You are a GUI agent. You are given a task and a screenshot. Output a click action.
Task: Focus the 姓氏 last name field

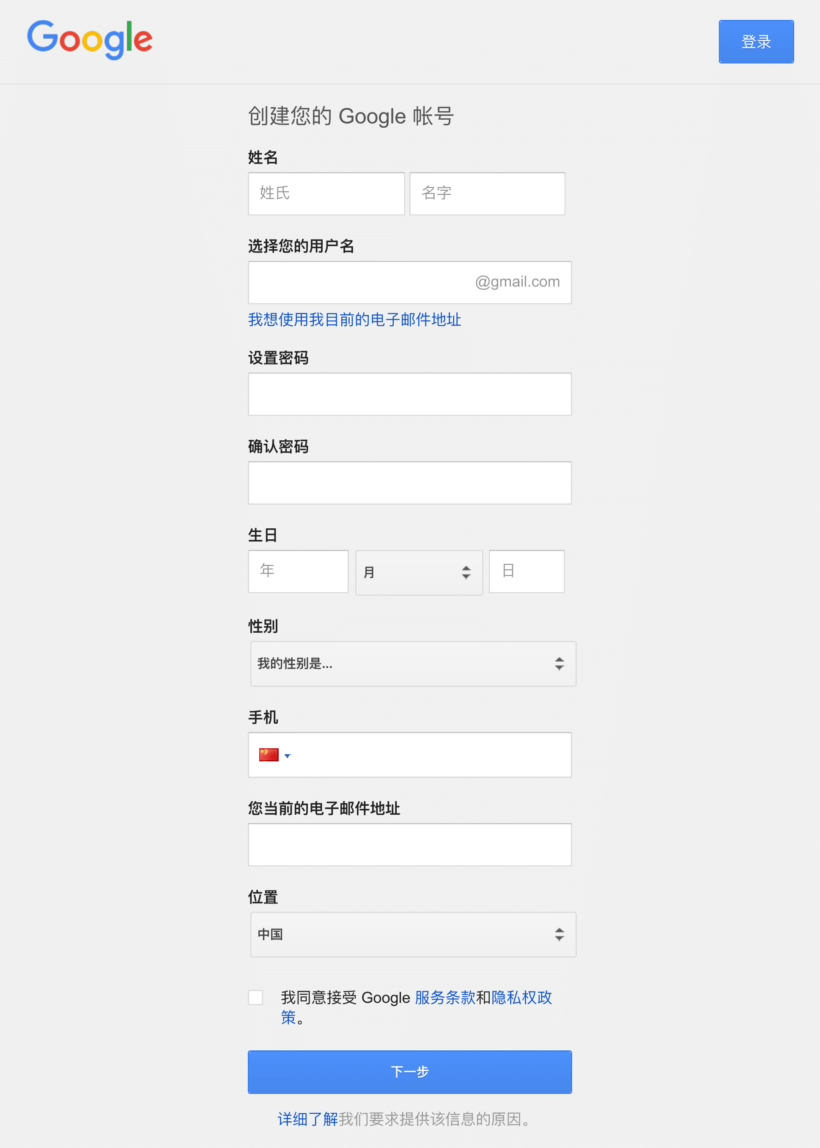pyautogui.click(x=326, y=193)
